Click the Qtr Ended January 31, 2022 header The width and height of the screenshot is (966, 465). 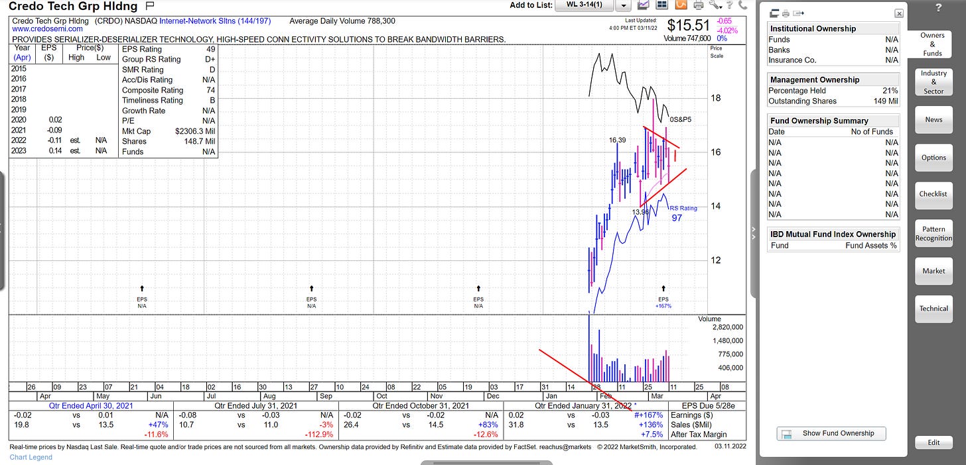coord(585,405)
